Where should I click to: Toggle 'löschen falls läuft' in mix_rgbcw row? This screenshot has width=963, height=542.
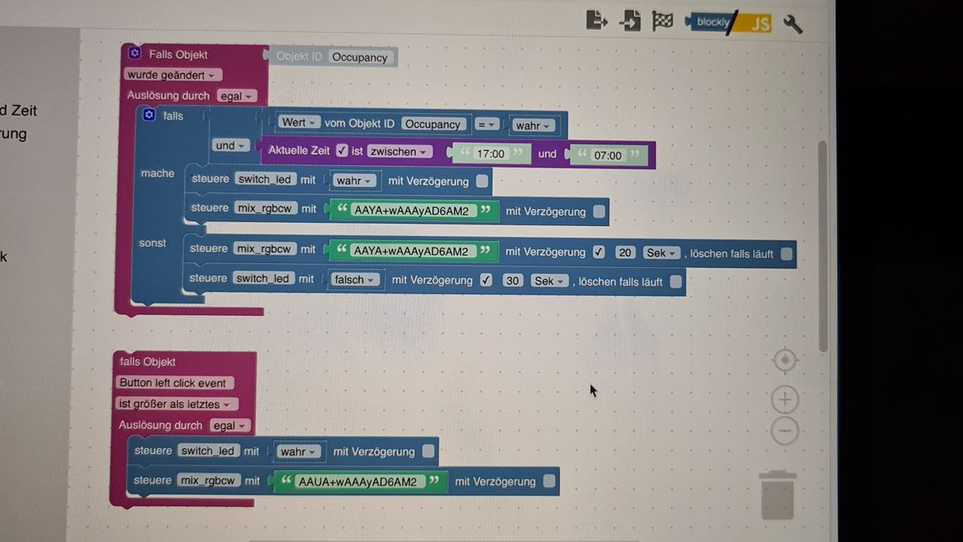[x=786, y=253]
